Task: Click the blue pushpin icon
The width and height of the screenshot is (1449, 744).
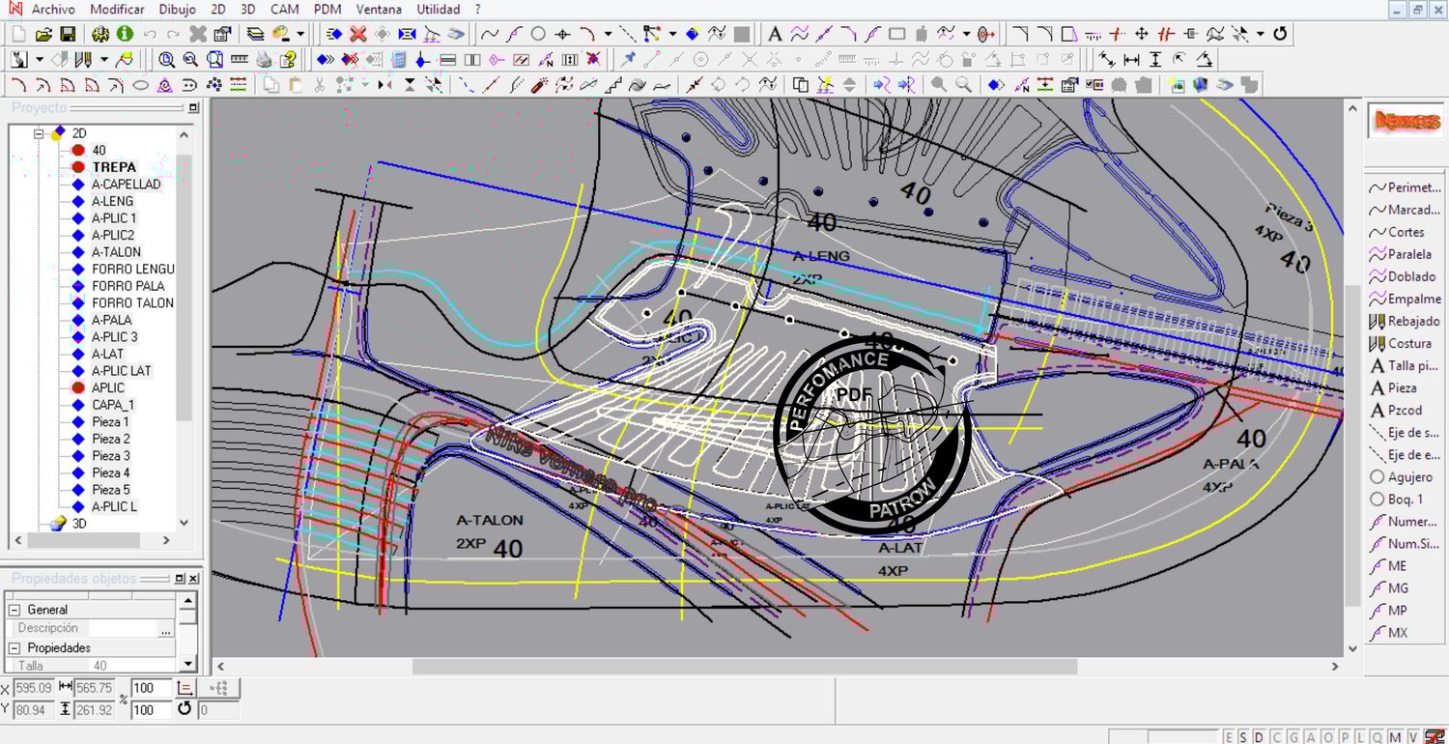Action: pyautogui.click(x=629, y=60)
